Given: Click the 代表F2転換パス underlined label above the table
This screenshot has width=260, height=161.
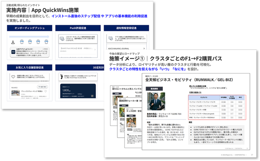Looking at the screenshot, I should click(195, 92).
